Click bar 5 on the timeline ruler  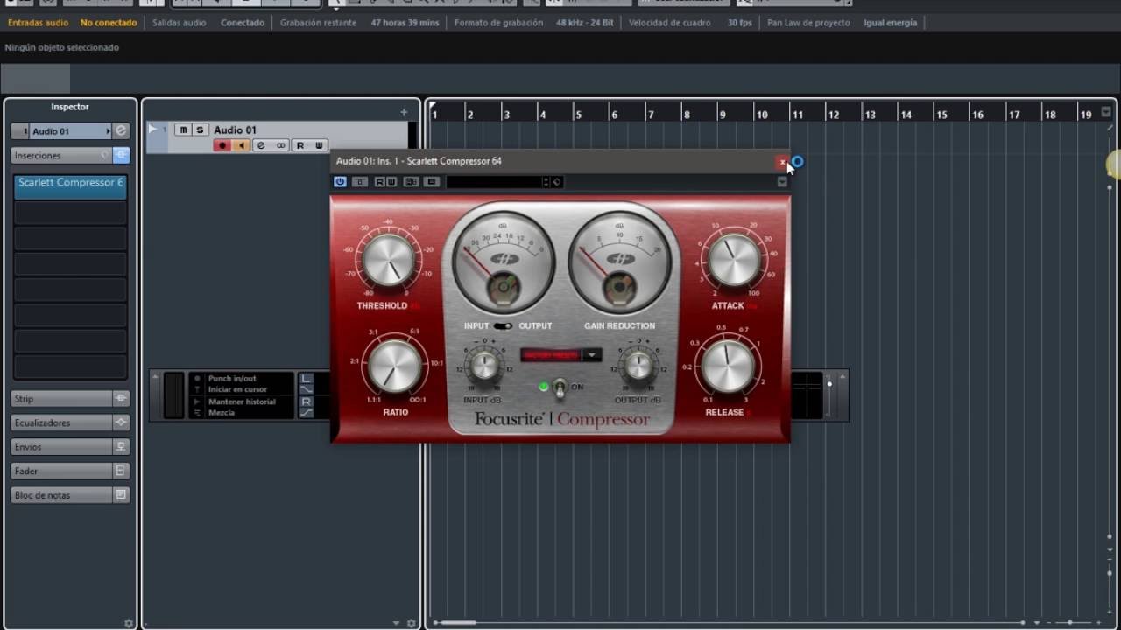pyautogui.click(x=578, y=115)
